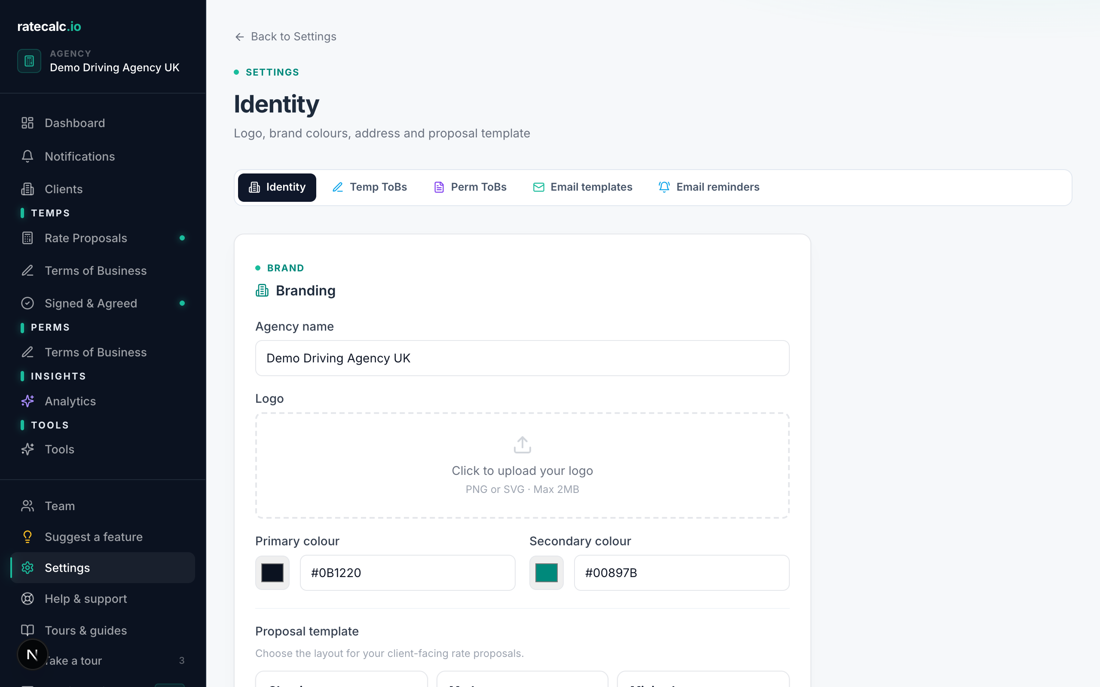The image size is (1100, 687).
Task: Switch to the Temp ToBs tab
Action: pos(370,187)
